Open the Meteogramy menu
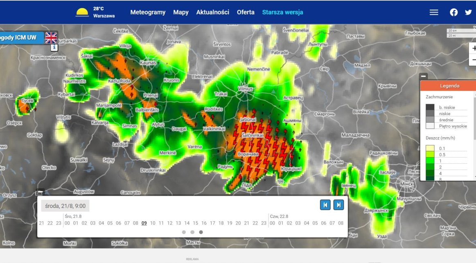This screenshot has height=263, width=476. [x=148, y=12]
